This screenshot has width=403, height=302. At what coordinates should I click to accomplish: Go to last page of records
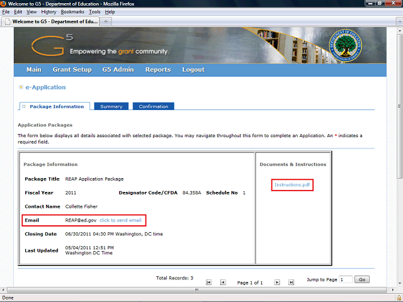tap(291, 282)
